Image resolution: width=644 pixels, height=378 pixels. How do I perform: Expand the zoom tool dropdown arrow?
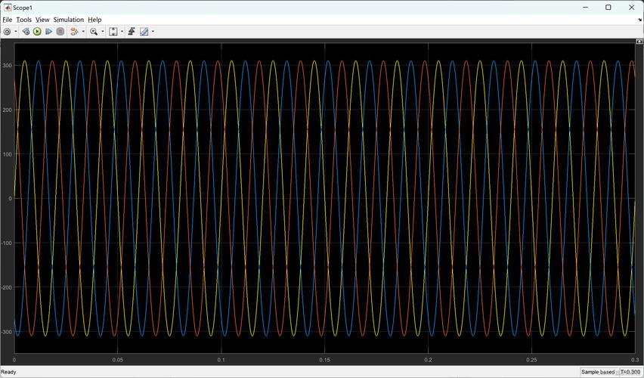click(102, 32)
